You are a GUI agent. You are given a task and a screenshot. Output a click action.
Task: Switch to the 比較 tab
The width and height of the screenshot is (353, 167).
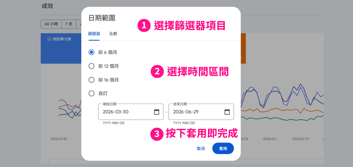(113, 34)
